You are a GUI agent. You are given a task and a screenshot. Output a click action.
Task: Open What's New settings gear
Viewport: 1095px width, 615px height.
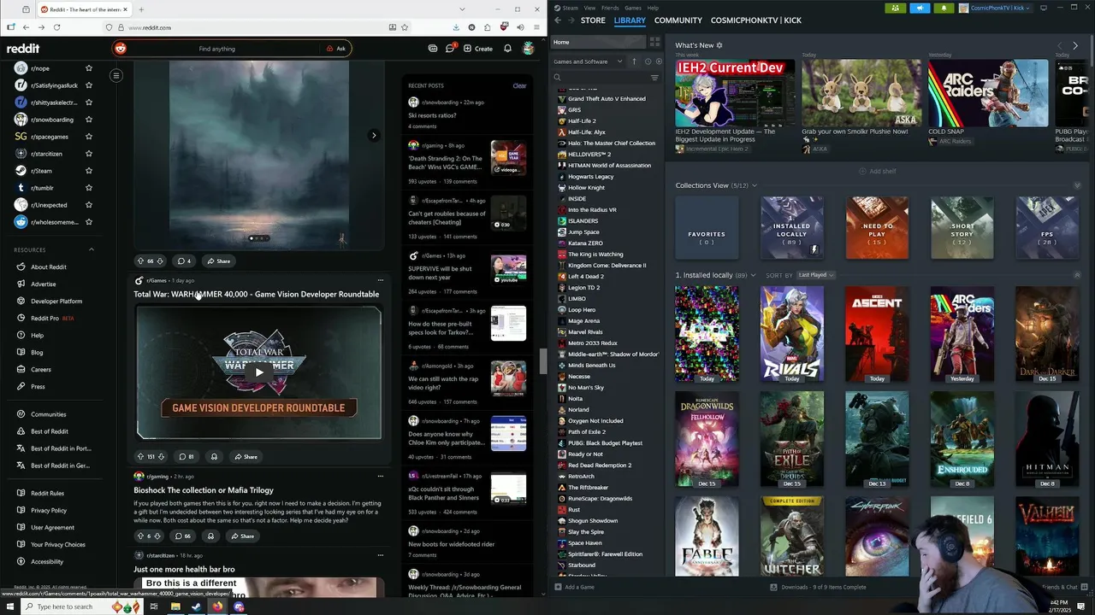click(719, 45)
